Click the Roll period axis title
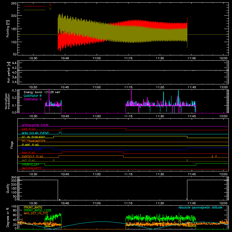232x232 pixels. [9, 72]
